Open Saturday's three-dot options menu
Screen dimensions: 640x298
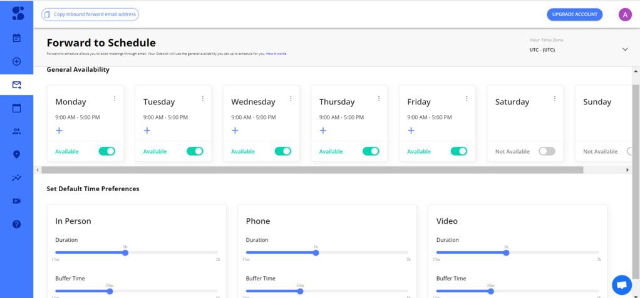click(x=555, y=99)
